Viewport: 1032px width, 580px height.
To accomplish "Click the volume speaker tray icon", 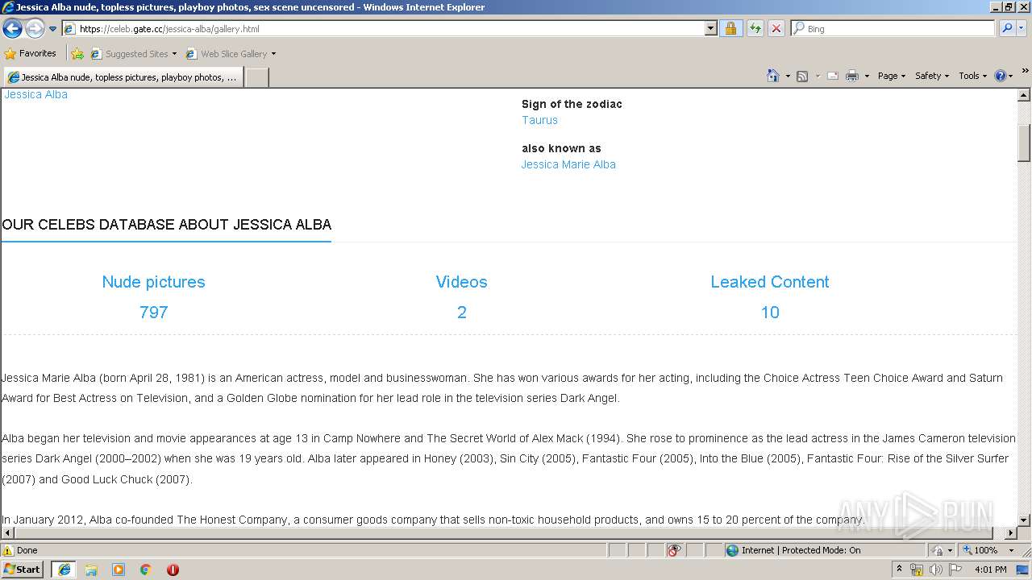I will [x=935, y=570].
